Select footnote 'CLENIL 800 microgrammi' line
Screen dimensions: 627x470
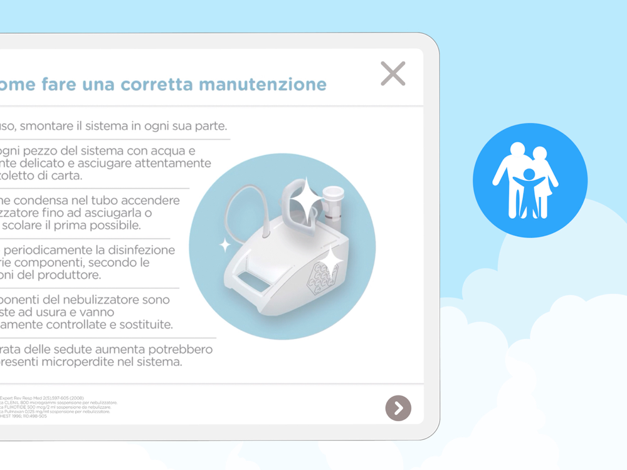pyautogui.click(x=58, y=402)
